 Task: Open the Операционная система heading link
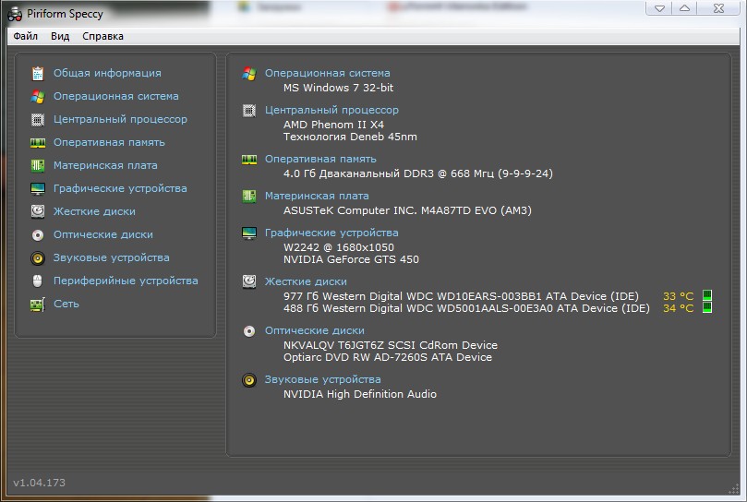click(327, 73)
